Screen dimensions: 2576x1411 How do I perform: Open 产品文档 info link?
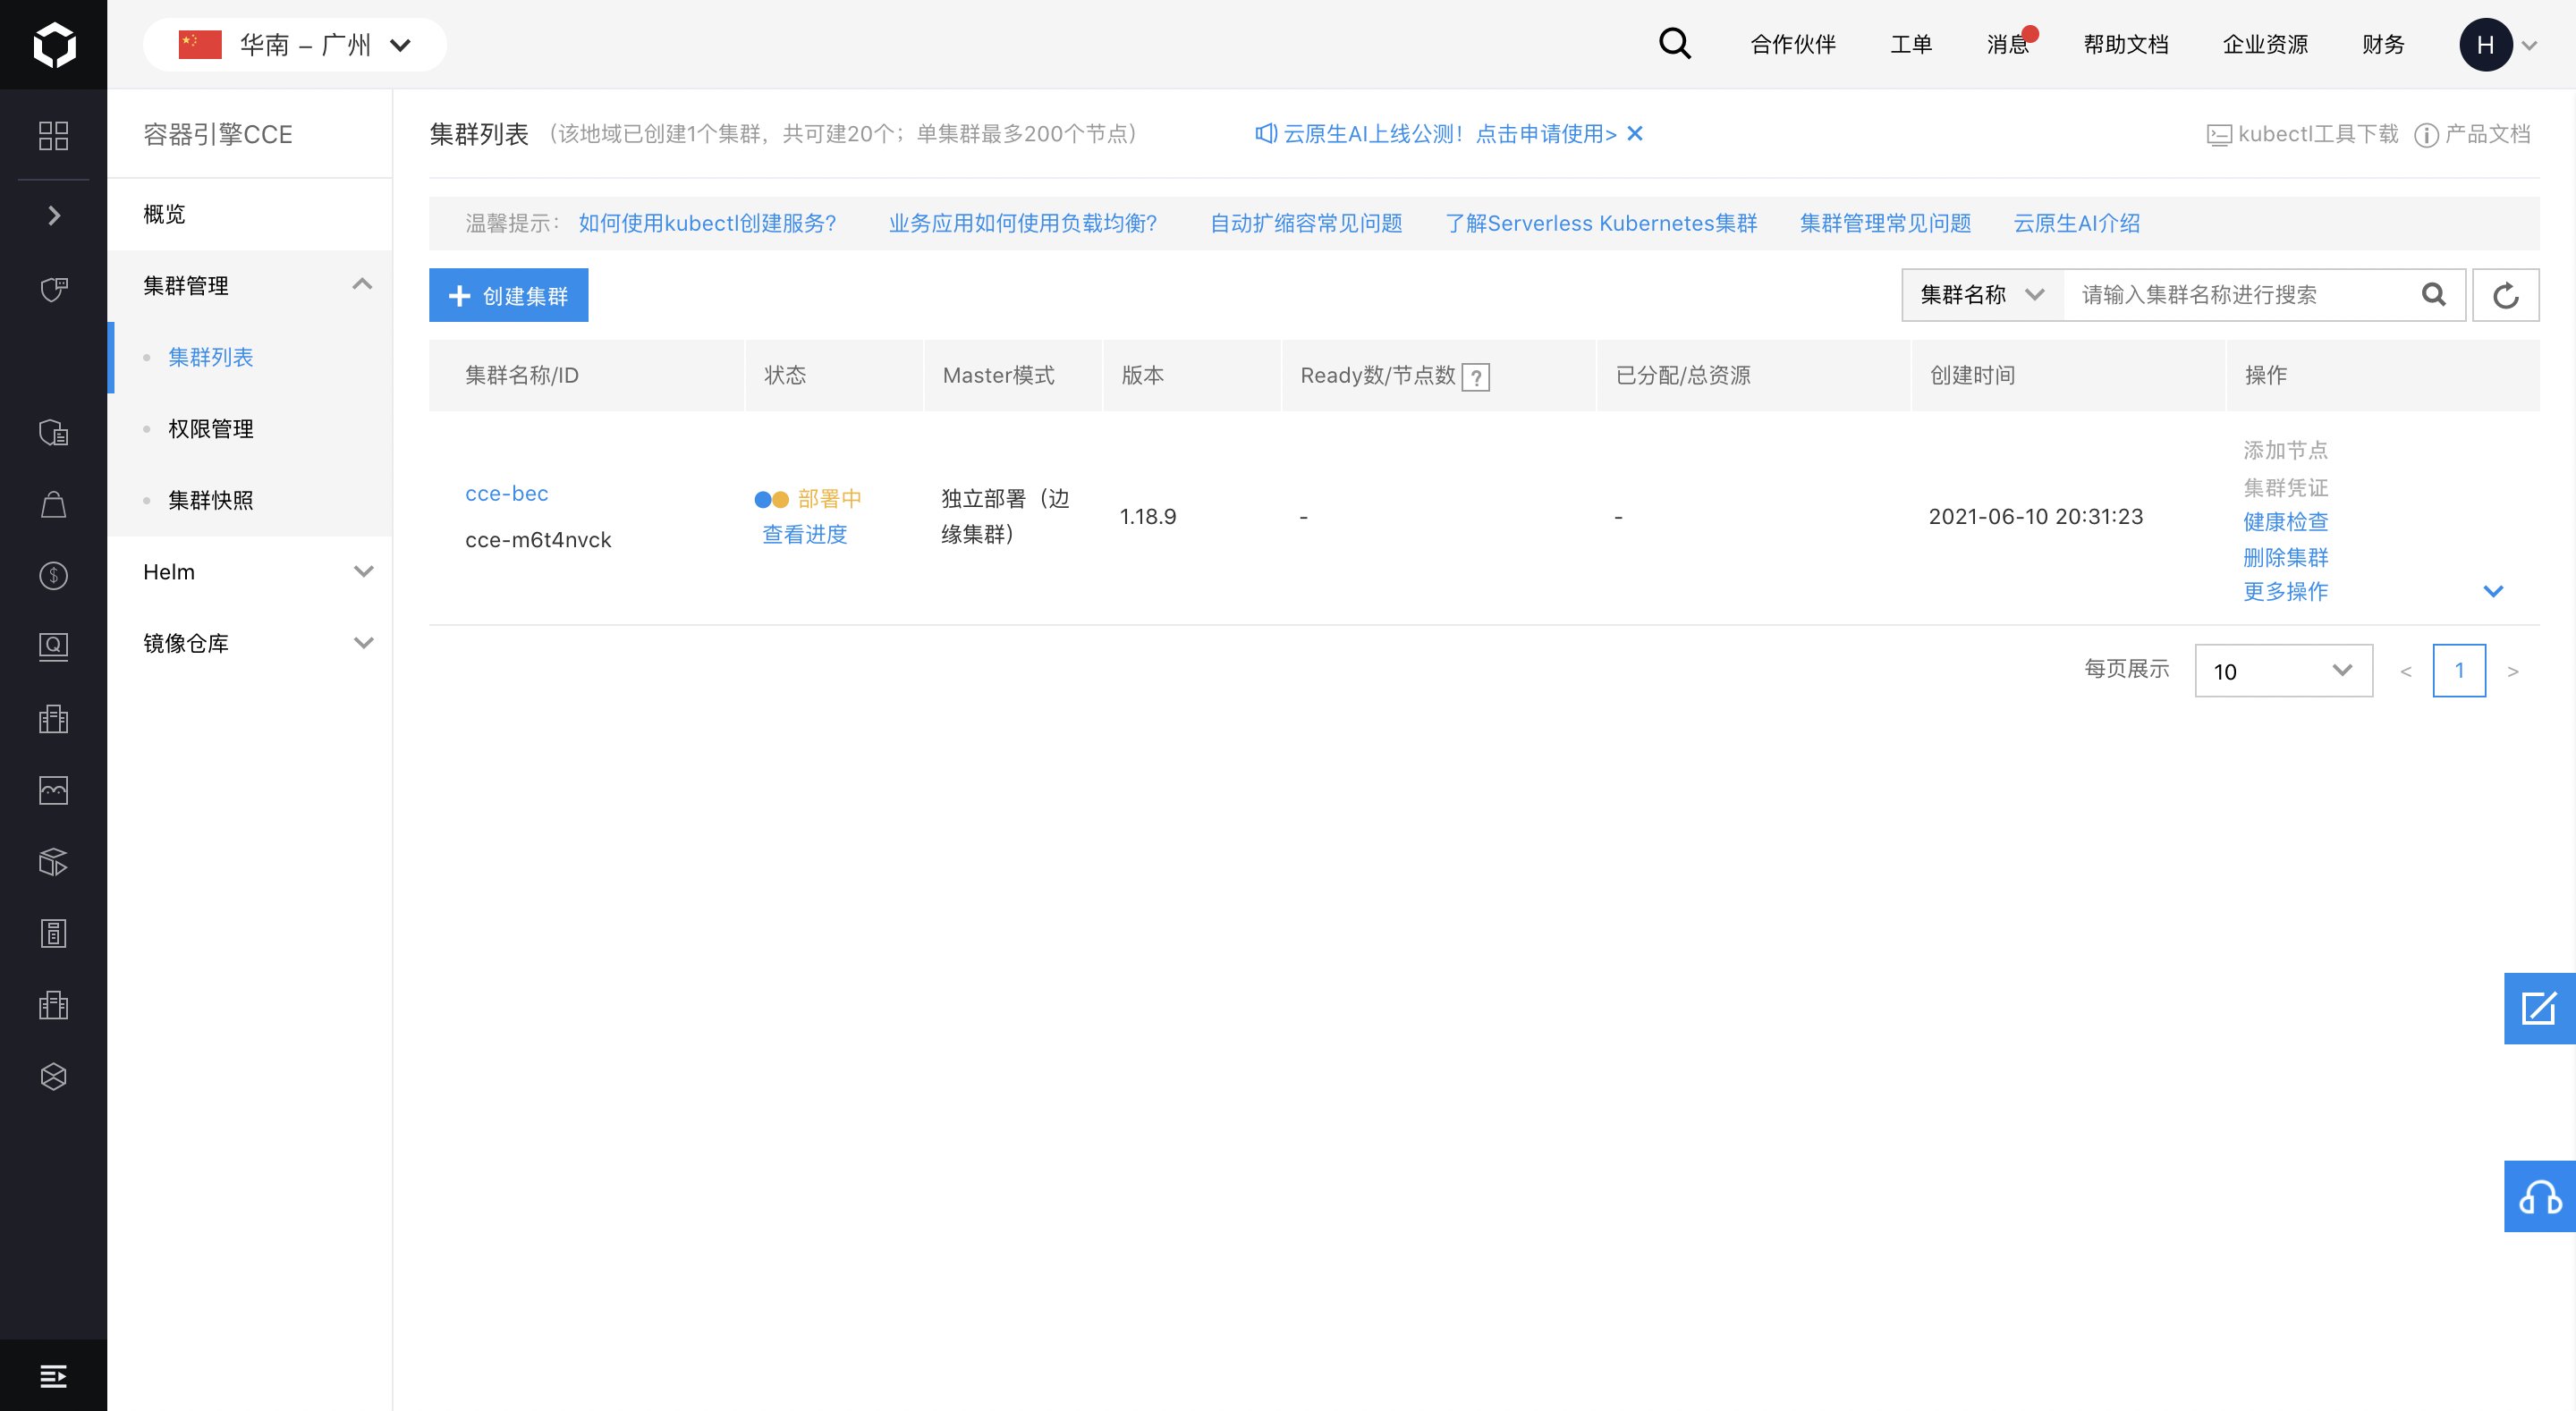click(x=2471, y=134)
